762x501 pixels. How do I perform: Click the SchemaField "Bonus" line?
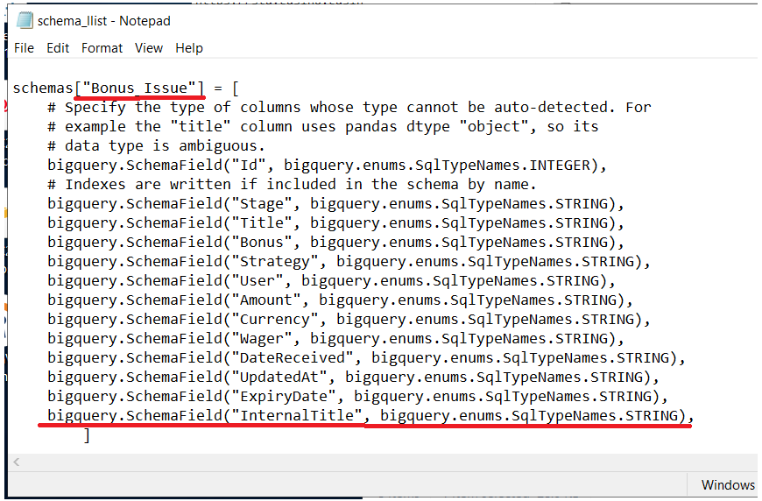click(x=335, y=242)
